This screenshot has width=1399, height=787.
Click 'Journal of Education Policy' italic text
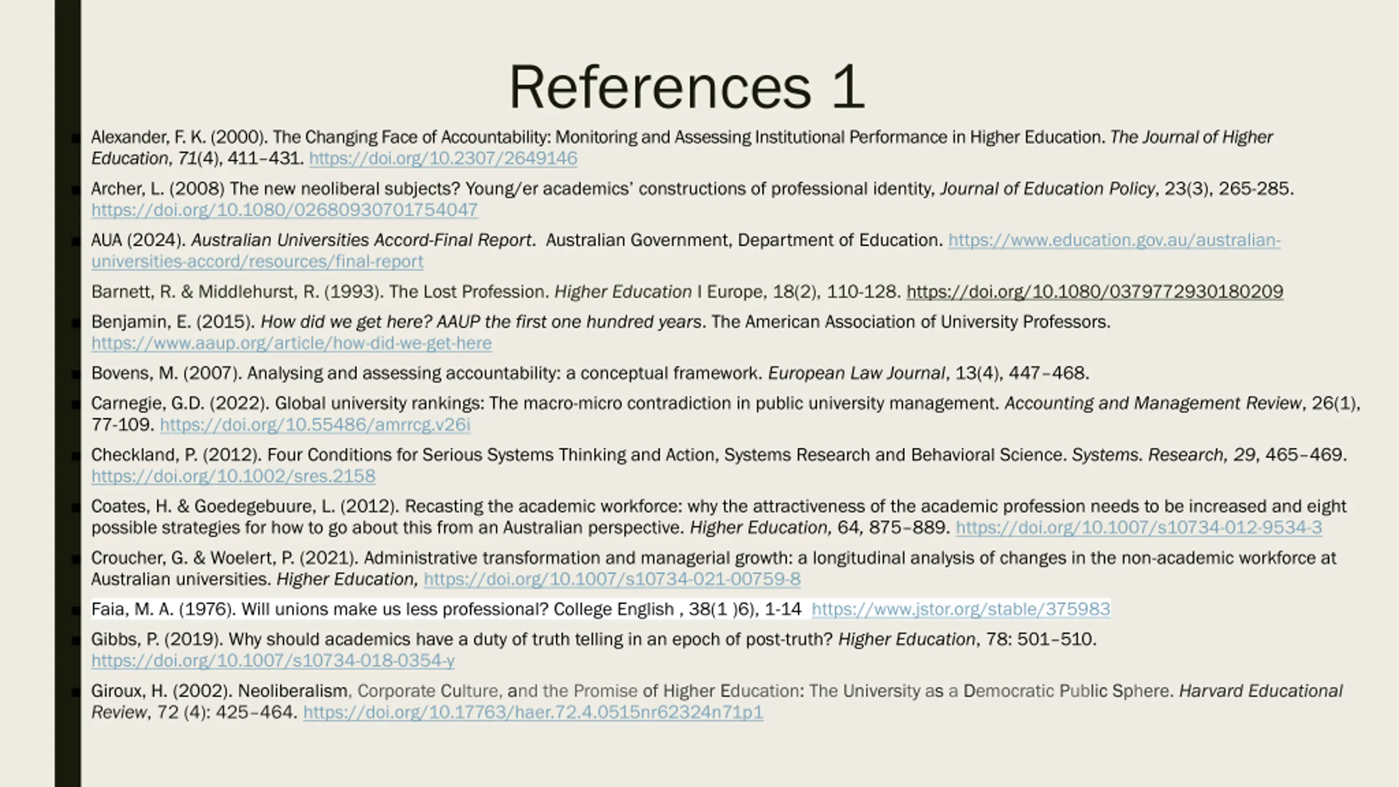point(1047,189)
